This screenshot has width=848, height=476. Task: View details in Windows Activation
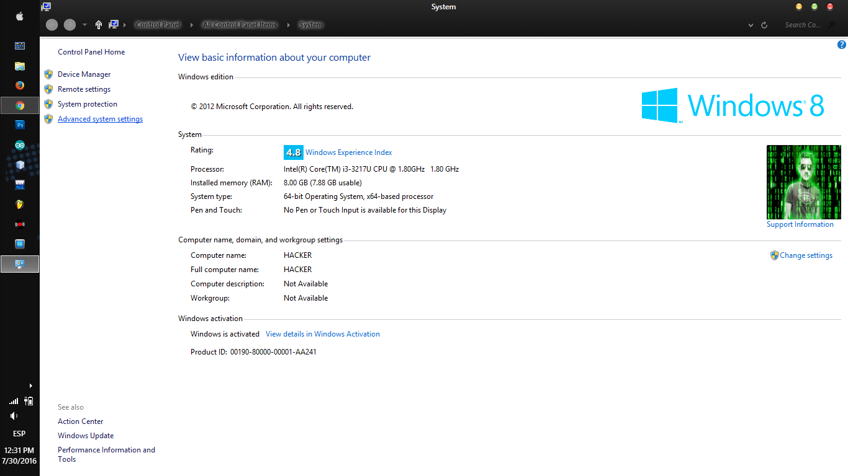coord(323,334)
